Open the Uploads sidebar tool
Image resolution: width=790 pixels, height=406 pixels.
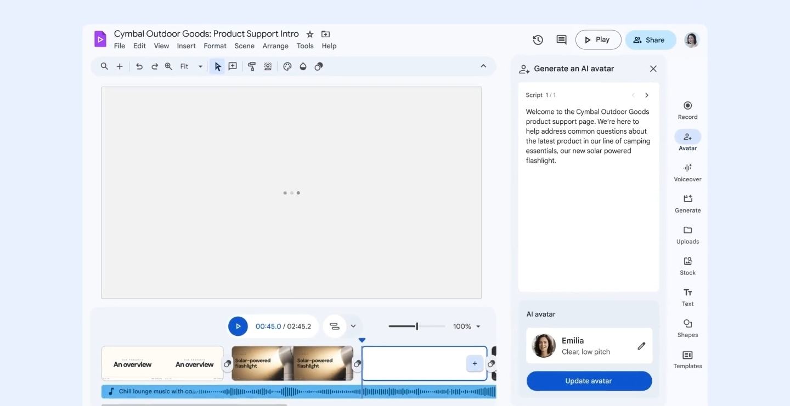687,235
